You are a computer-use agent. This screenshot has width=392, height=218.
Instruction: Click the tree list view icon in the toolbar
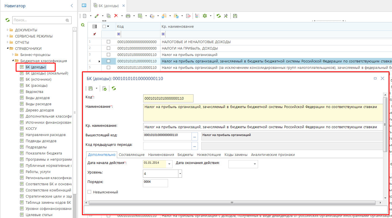coord(197,16)
